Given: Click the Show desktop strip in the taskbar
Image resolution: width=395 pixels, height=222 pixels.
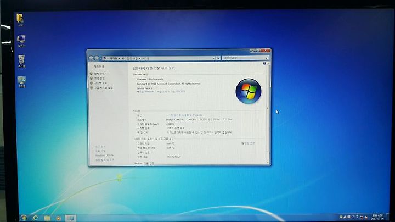Looking at the screenshot, I should (x=387, y=218).
